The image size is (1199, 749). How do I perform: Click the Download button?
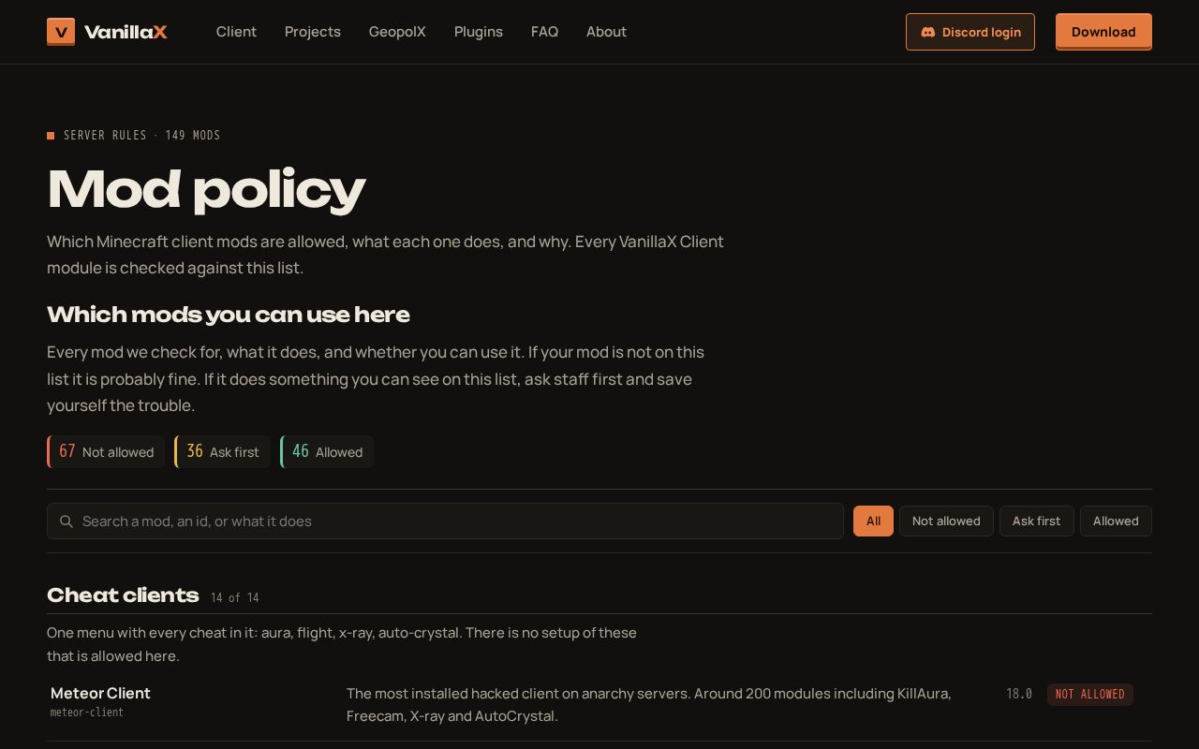pos(1103,32)
